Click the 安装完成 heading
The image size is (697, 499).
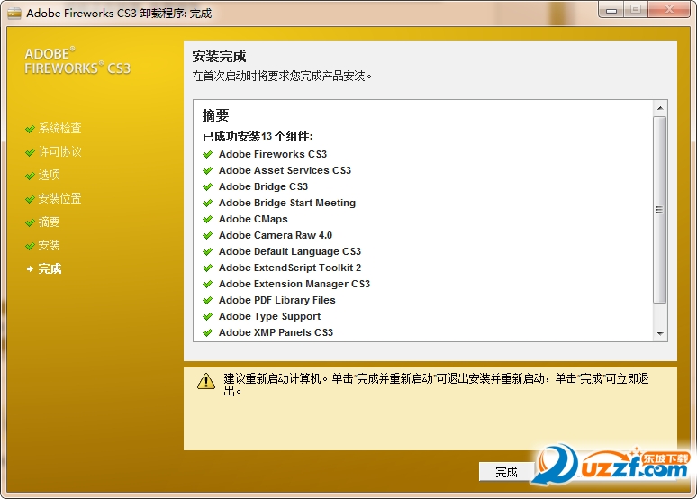(x=219, y=57)
